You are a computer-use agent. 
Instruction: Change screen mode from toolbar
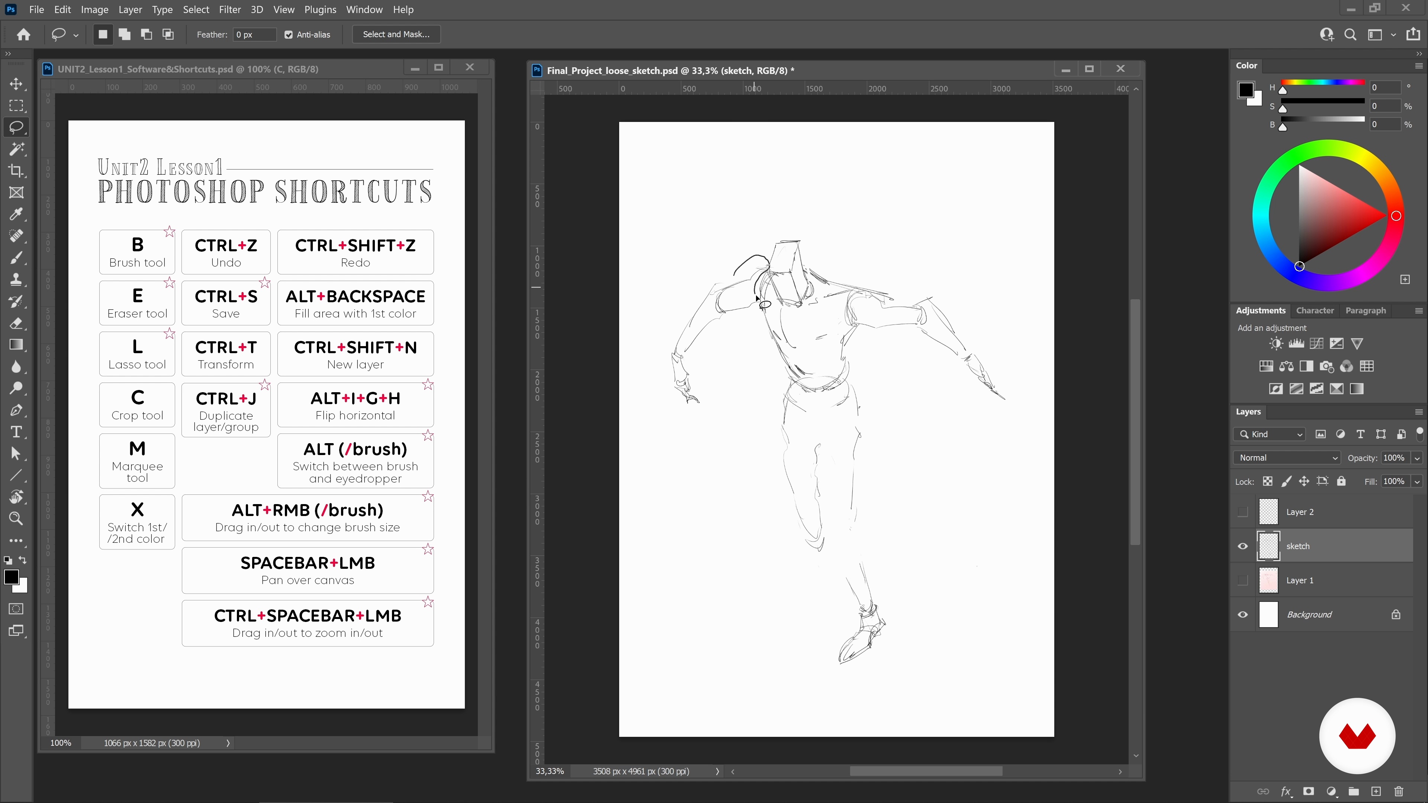16,631
